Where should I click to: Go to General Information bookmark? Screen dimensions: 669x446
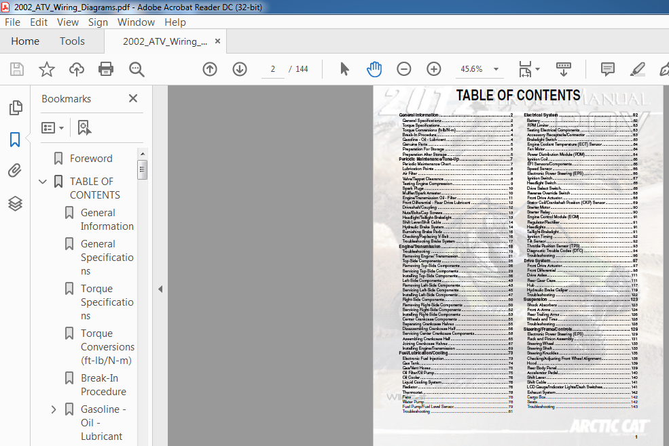coord(107,220)
